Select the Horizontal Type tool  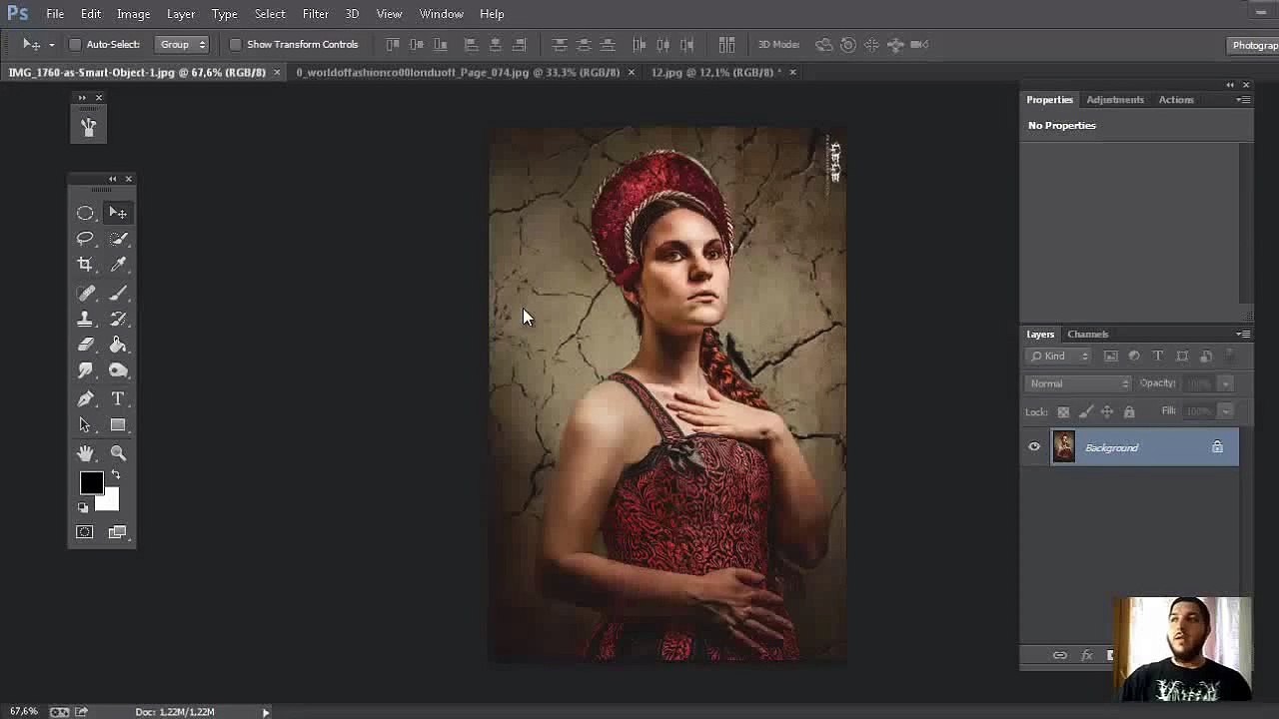point(118,398)
